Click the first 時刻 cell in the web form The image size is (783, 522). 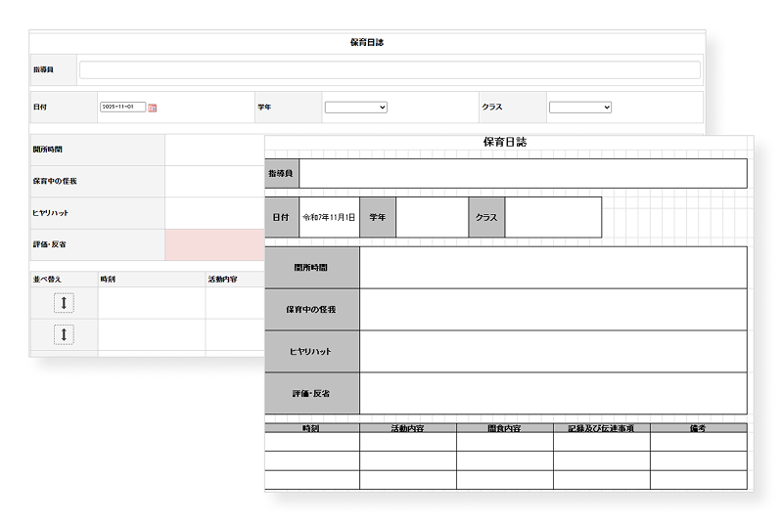coord(151,303)
